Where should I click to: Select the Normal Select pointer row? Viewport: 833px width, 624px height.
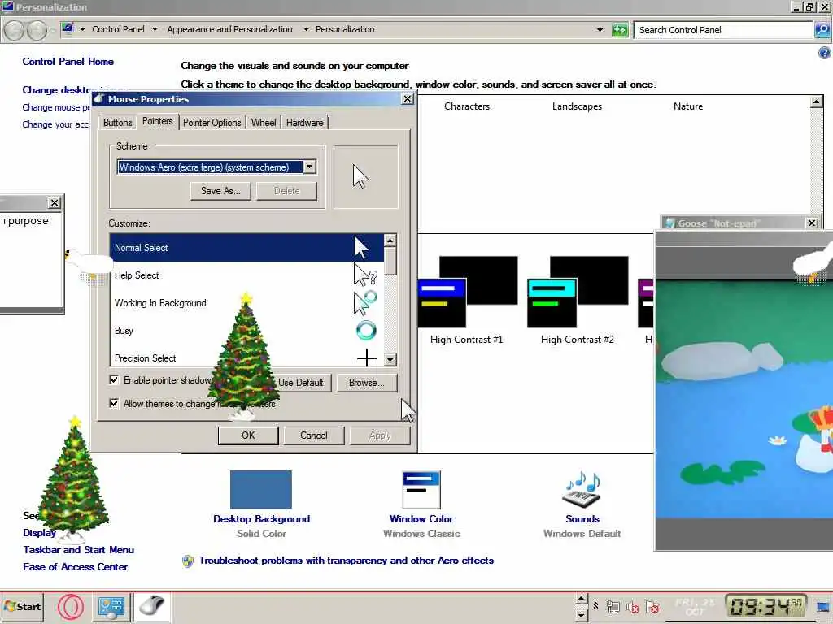246,248
